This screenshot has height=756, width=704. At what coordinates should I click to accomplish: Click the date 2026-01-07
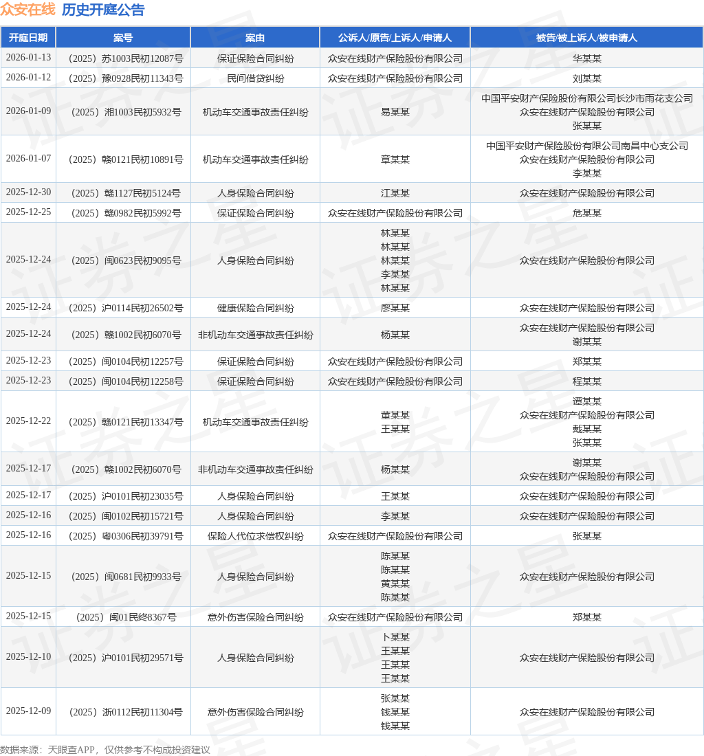[28, 158]
